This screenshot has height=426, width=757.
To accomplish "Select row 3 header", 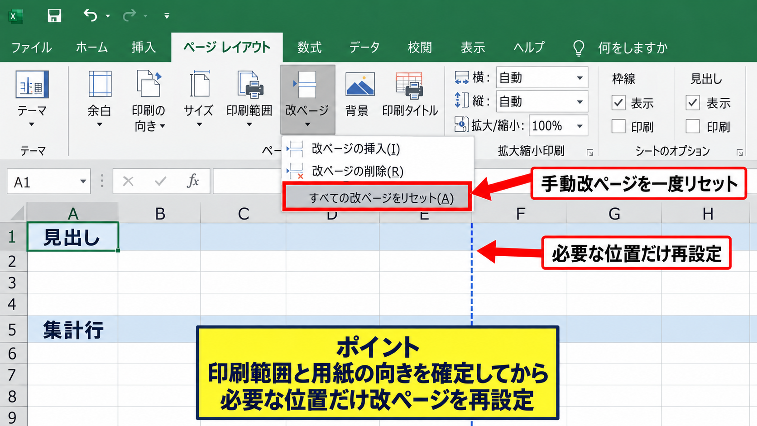I will 13,282.
